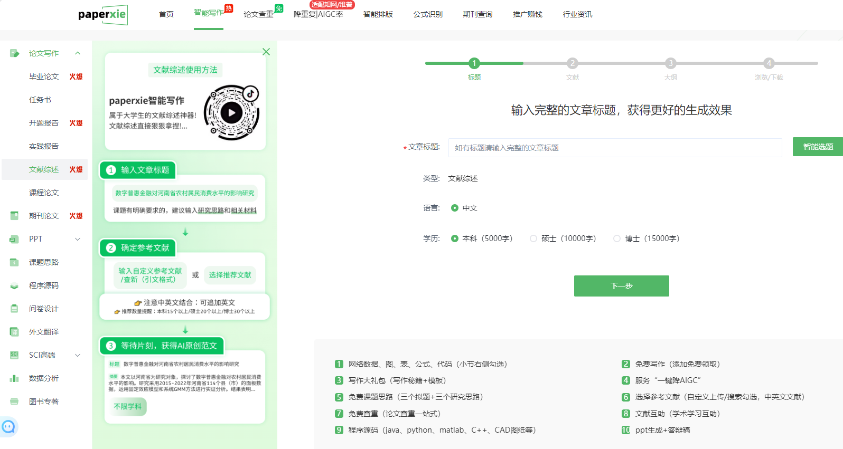Select the 外文翻译 sidebar icon
843x449 pixels.
click(14, 332)
